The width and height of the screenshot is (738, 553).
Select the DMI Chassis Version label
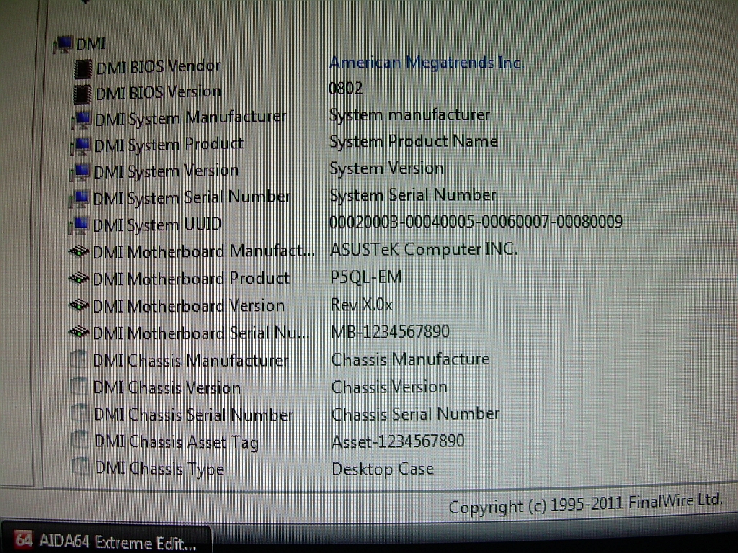click(167, 388)
